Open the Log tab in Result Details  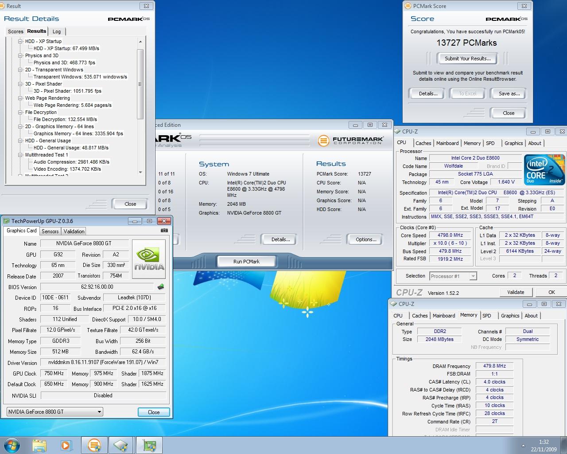tap(57, 31)
